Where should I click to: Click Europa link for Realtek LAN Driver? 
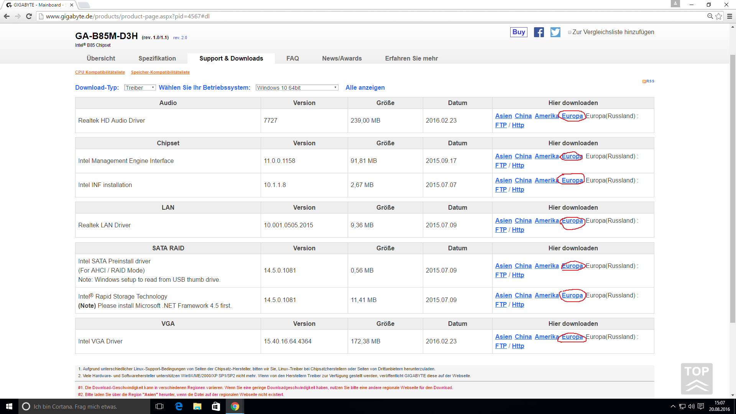click(x=572, y=221)
